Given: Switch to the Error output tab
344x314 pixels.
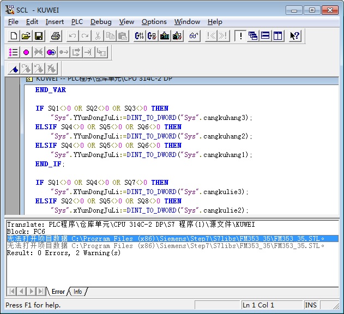Looking at the screenshot, I should 58,292.
